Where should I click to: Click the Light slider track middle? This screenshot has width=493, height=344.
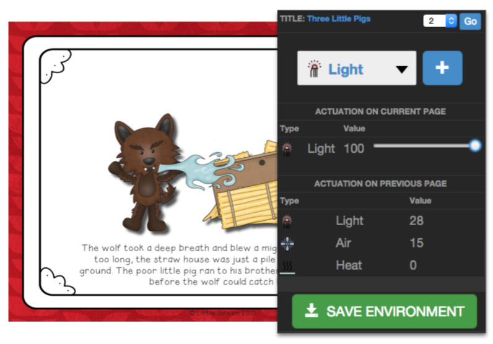pyautogui.click(x=424, y=146)
